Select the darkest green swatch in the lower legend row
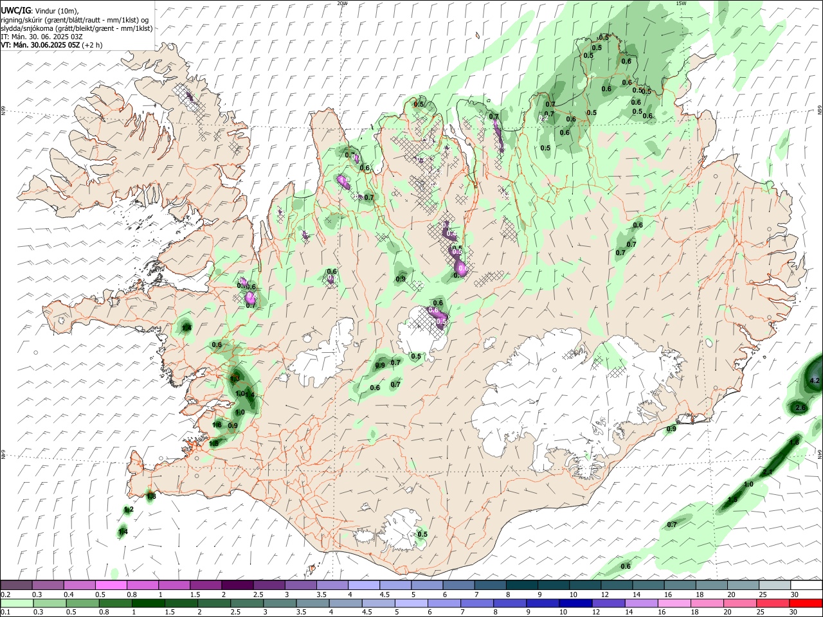Image resolution: width=823 pixels, height=617 pixels. click(149, 603)
